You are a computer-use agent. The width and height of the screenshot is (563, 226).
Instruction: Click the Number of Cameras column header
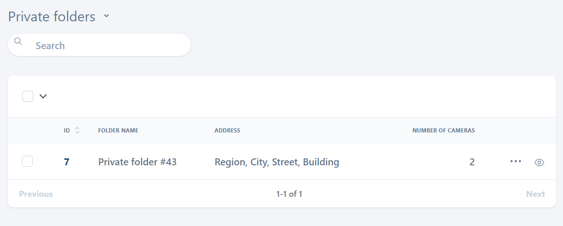(443, 131)
